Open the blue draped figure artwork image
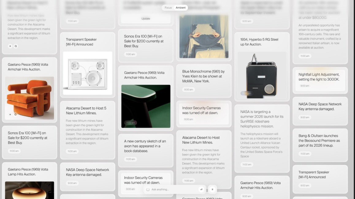Screen dimensions: 355x199 204,37
